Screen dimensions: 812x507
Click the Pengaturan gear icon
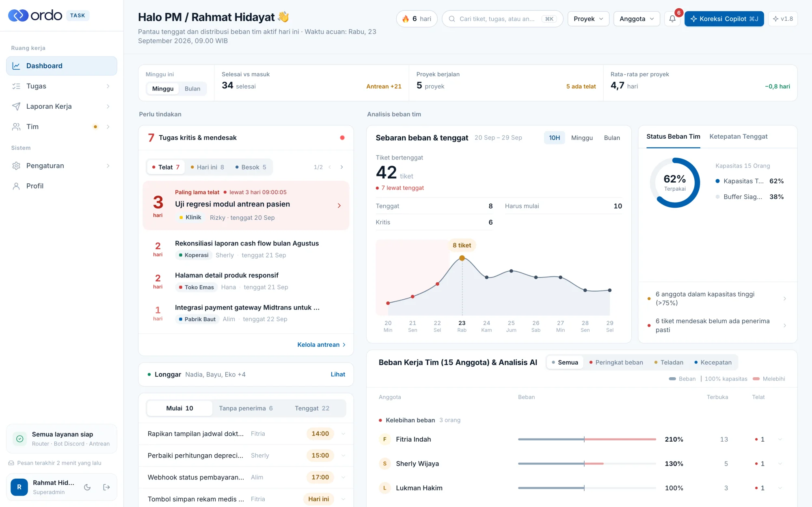click(16, 165)
